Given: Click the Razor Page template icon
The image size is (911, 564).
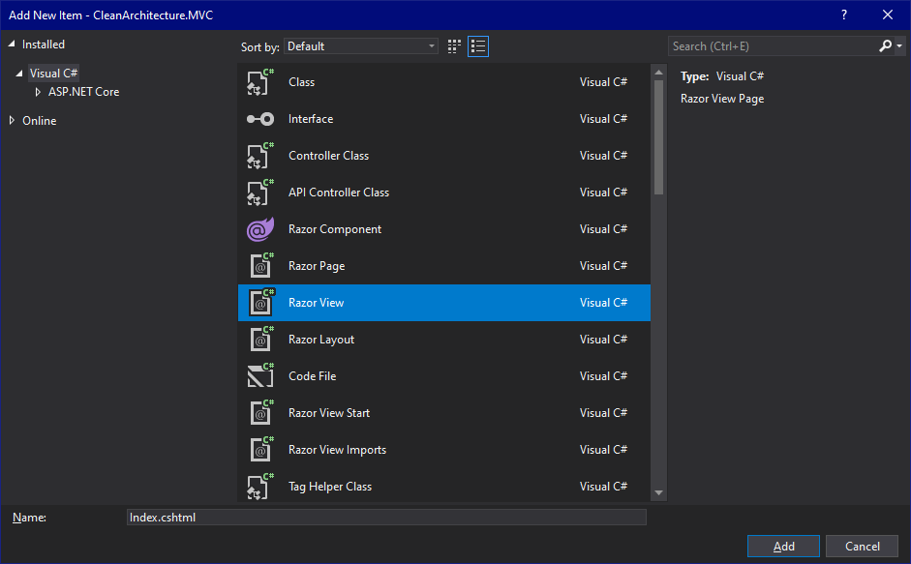Looking at the screenshot, I should pos(260,266).
